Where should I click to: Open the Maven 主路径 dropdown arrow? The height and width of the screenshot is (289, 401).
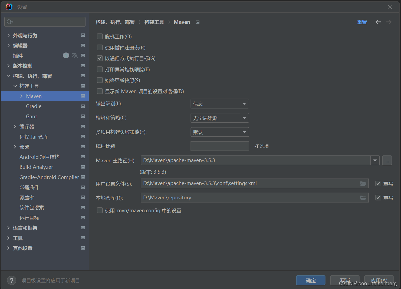tap(375, 160)
